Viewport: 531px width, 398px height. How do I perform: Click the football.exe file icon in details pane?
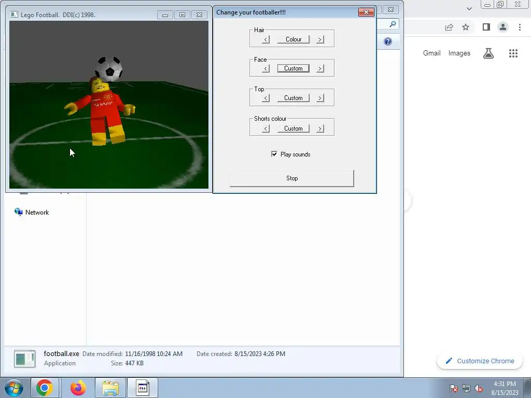click(24, 359)
